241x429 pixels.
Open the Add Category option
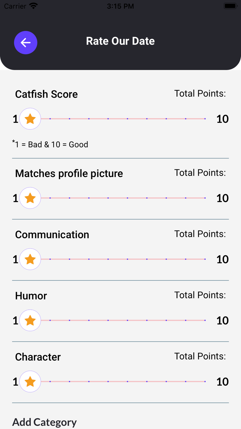pyautogui.click(x=44, y=422)
